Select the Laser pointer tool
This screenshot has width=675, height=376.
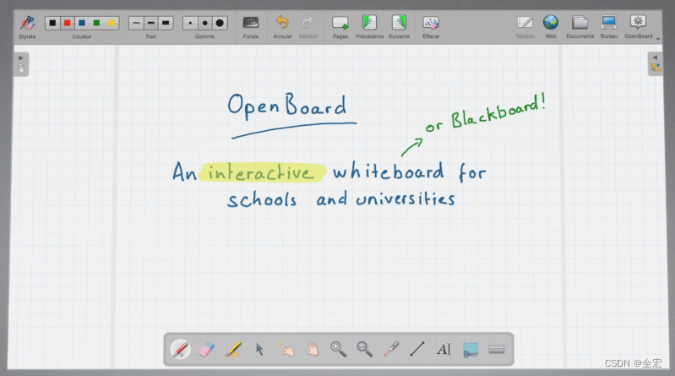pyautogui.click(x=391, y=349)
